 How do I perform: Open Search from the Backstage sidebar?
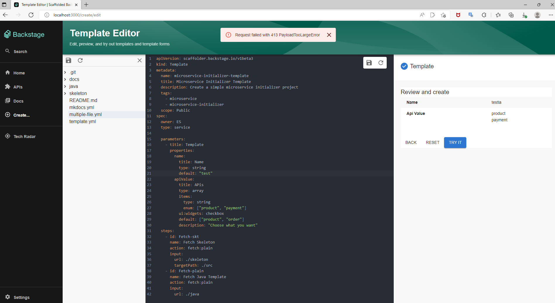[x=20, y=51]
